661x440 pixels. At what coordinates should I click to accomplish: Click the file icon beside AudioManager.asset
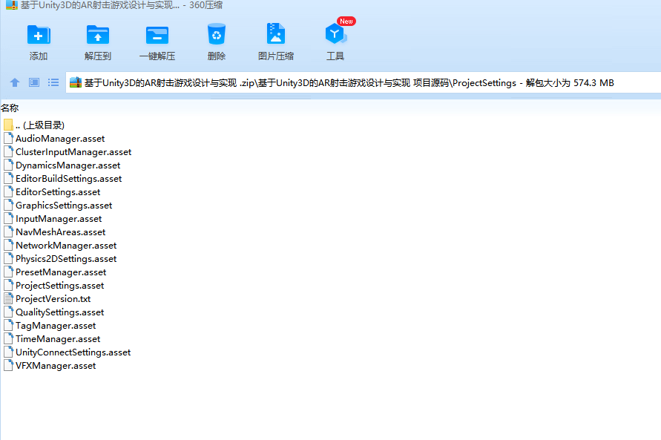click(x=8, y=138)
